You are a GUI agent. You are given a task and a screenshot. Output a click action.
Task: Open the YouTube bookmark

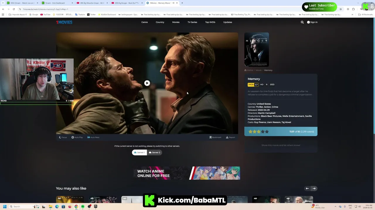coord(45,15)
